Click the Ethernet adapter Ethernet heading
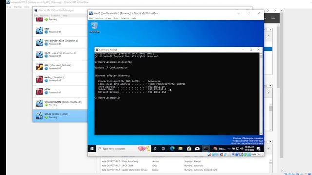Viewport: 312px width, 175px height. point(112,76)
